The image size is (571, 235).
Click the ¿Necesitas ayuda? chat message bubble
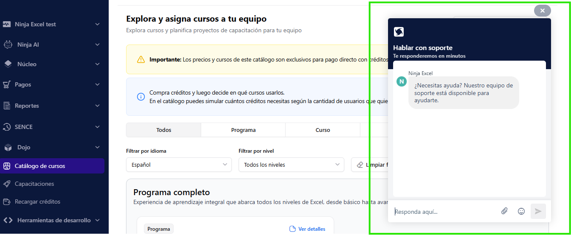[464, 92]
